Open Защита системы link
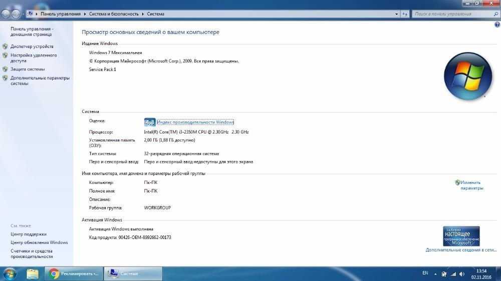This screenshot has height=281, width=501. tap(28, 69)
